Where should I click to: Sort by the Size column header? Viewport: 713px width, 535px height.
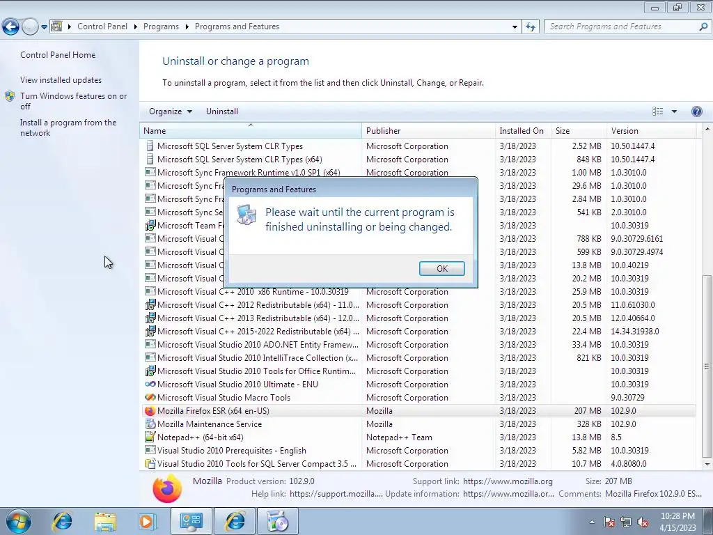point(579,130)
